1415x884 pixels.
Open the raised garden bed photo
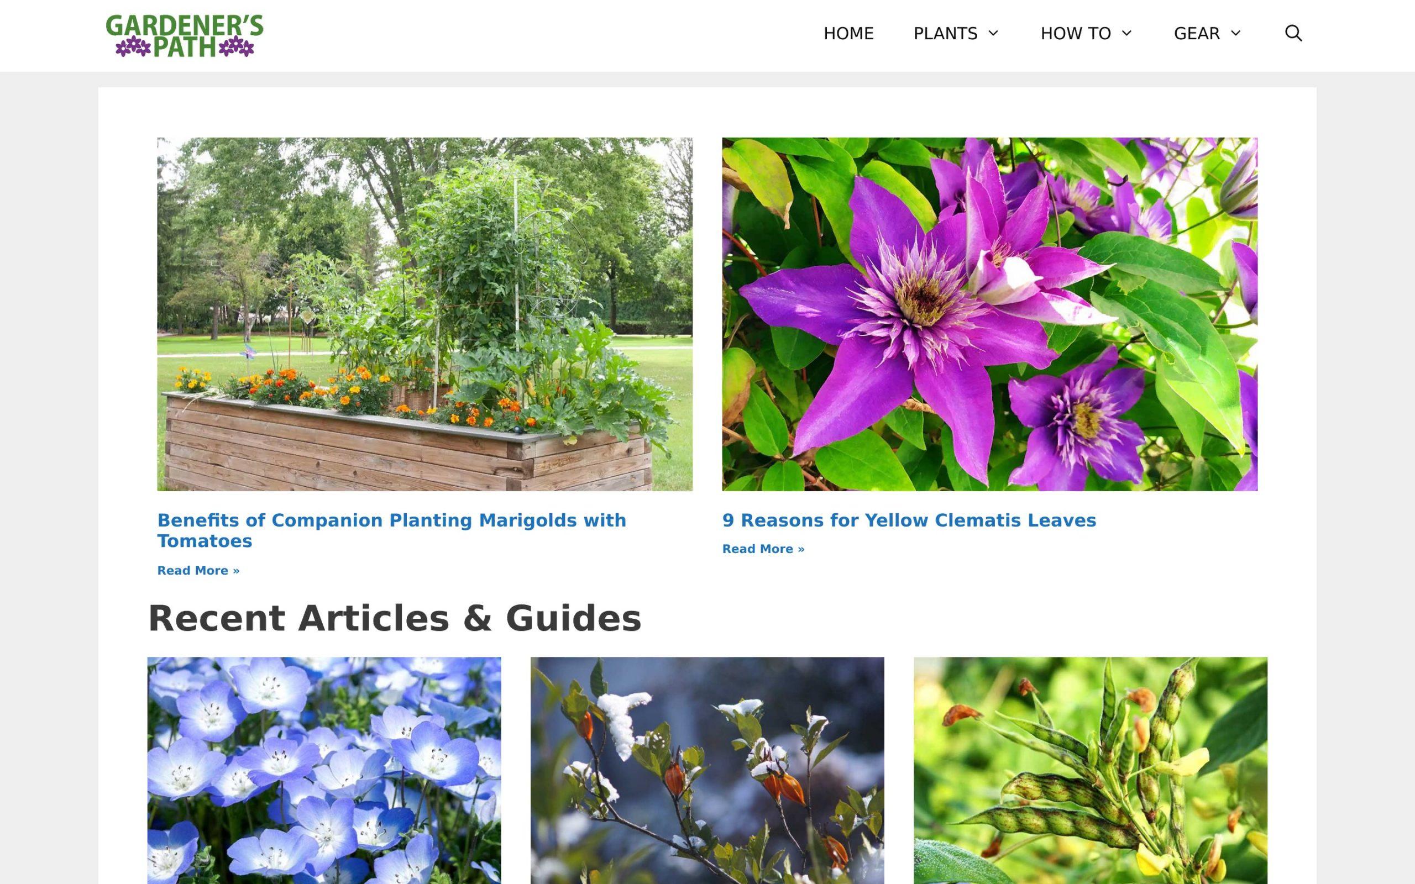(x=424, y=314)
